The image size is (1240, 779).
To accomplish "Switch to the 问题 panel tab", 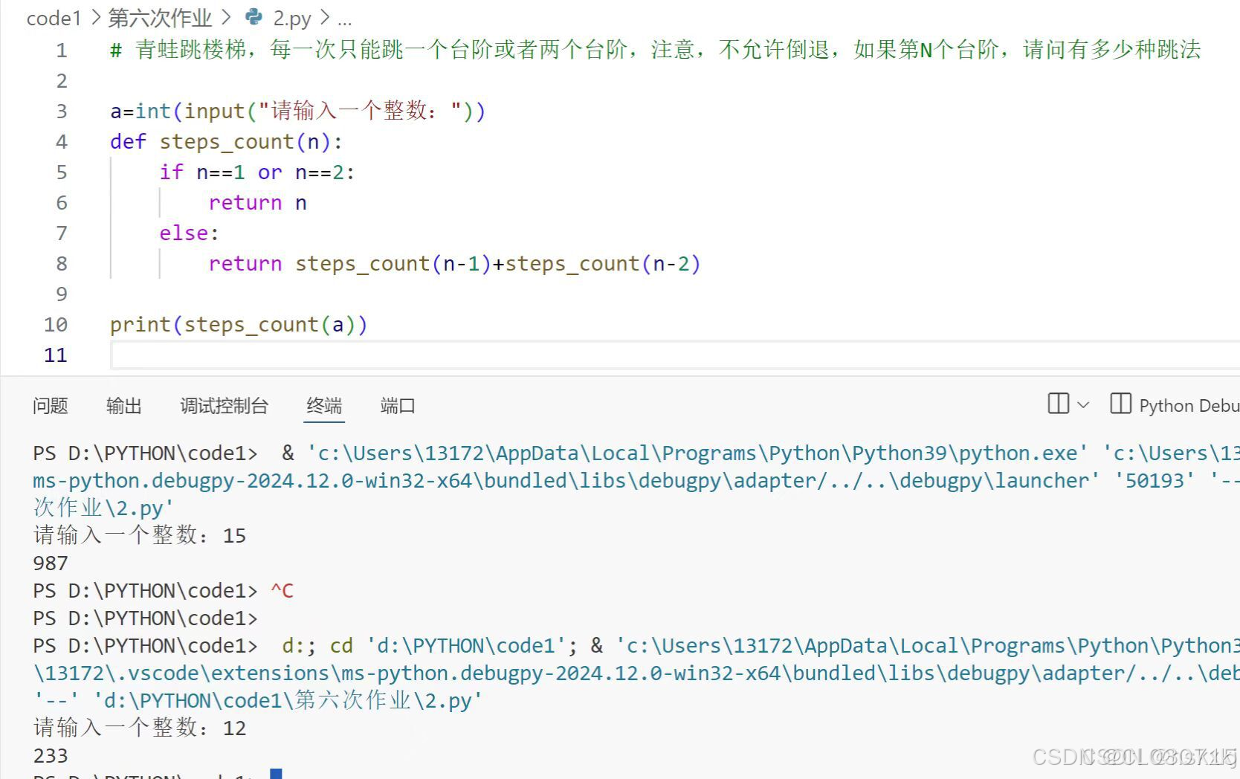I will pyautogui.click(x=51, y=406).
